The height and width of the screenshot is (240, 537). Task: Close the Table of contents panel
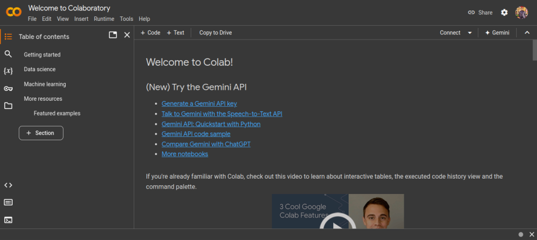click(127, 35)
